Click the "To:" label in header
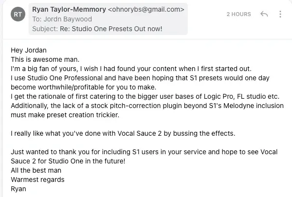 pyautogui.click(x=37, y=19)
